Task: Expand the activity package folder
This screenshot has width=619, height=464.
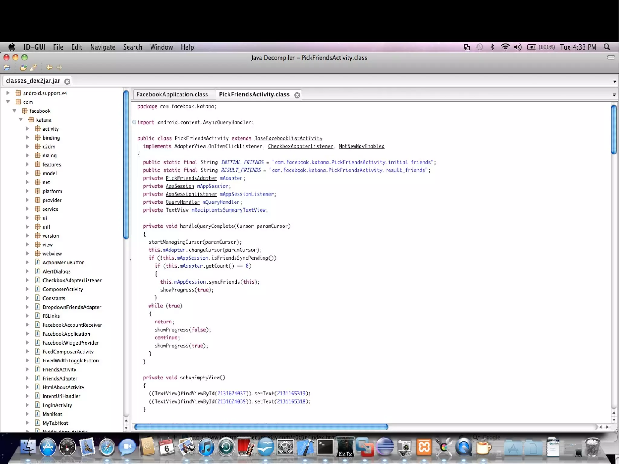Action: tap(27, 128)
